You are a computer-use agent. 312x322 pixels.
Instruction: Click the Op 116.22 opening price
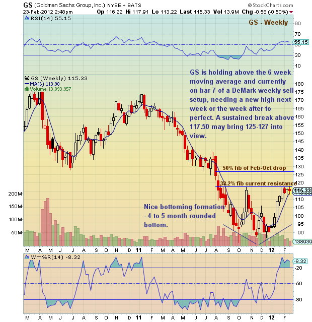point(110,12)
